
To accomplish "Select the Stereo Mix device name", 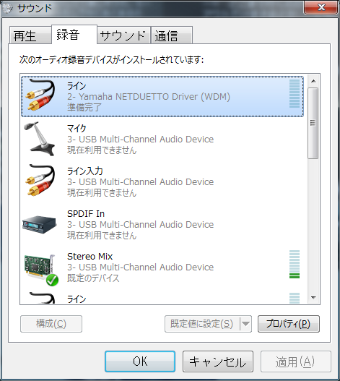I will [90, 257].
